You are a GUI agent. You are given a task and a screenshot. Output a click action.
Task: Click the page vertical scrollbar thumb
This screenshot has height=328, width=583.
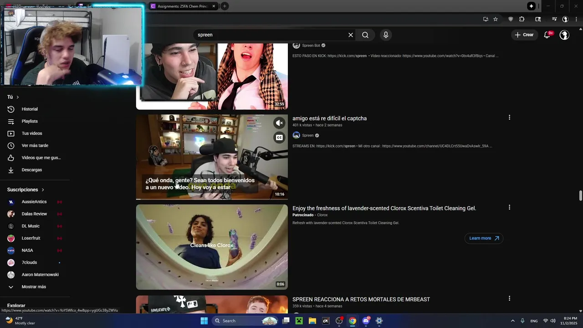pos(580,195)
